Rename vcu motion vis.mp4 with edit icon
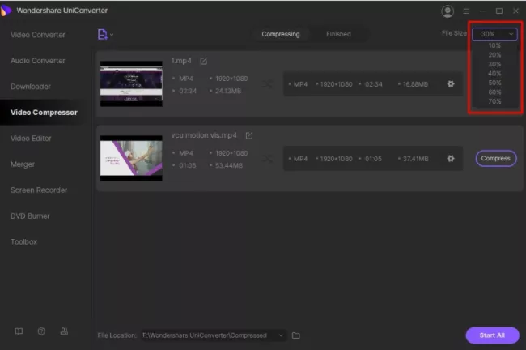Image resolution: width=526 pixels, height=350 pixels. coord(249,135)
